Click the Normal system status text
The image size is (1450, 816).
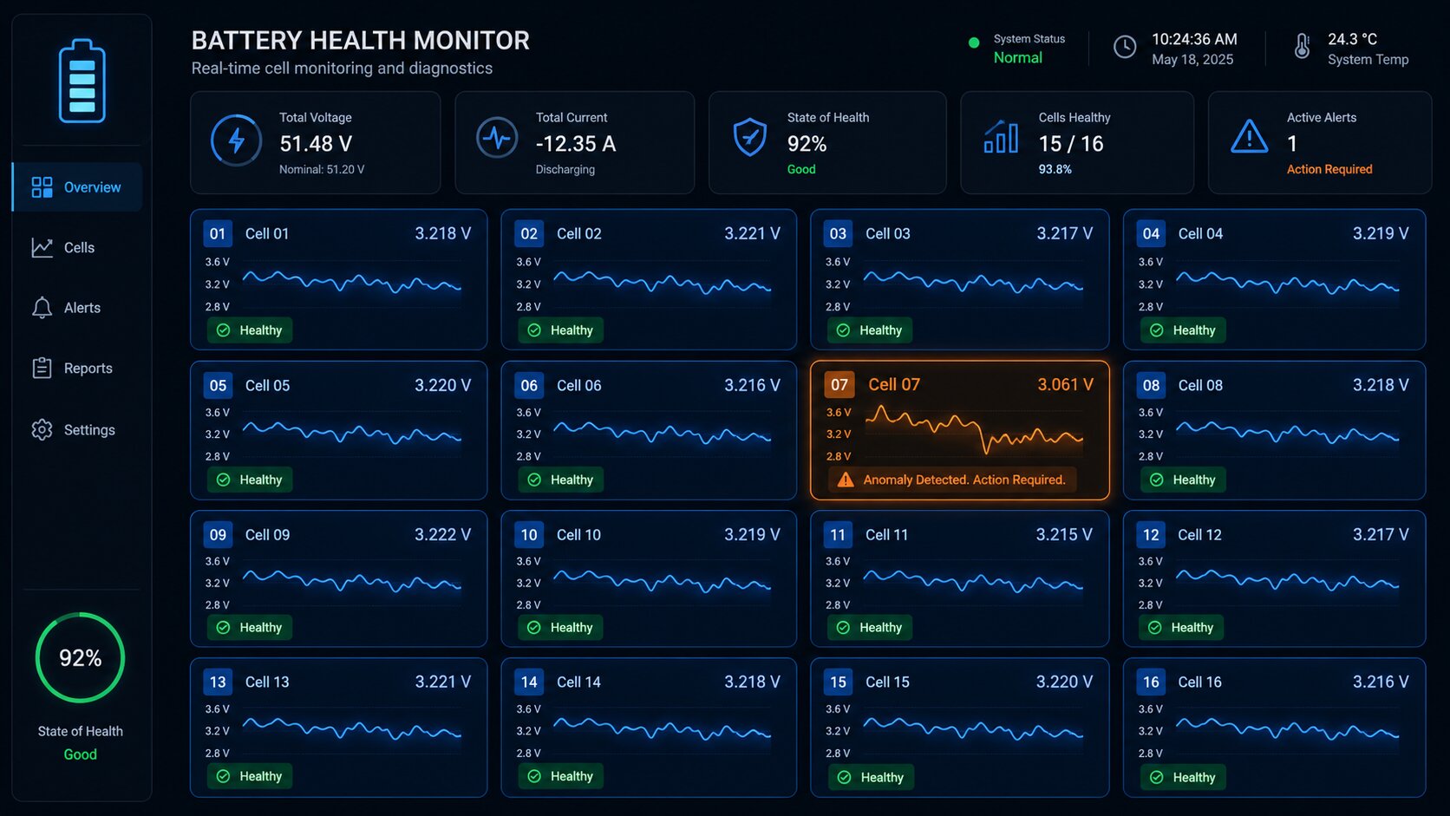point(1018,57)
